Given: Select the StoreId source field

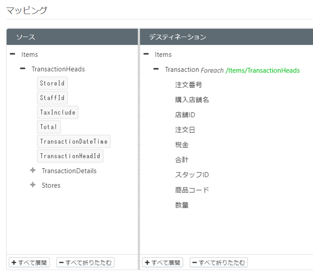Looking at the screenshot, I should click(52, 83).
